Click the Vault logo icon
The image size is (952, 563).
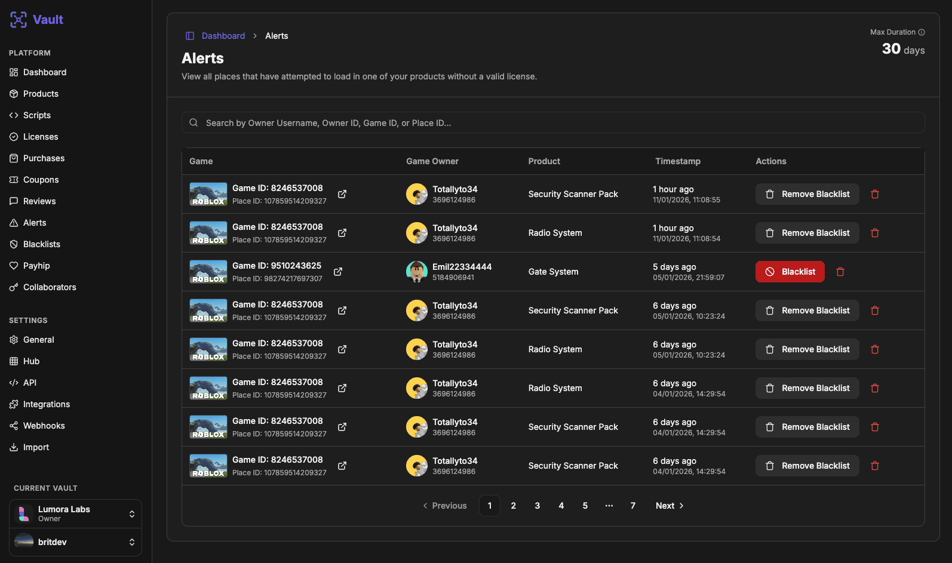(19, 20)
